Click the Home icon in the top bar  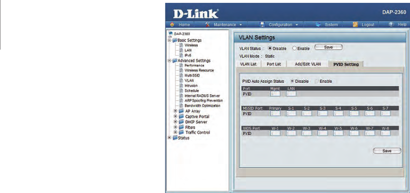tap(171, 24)
